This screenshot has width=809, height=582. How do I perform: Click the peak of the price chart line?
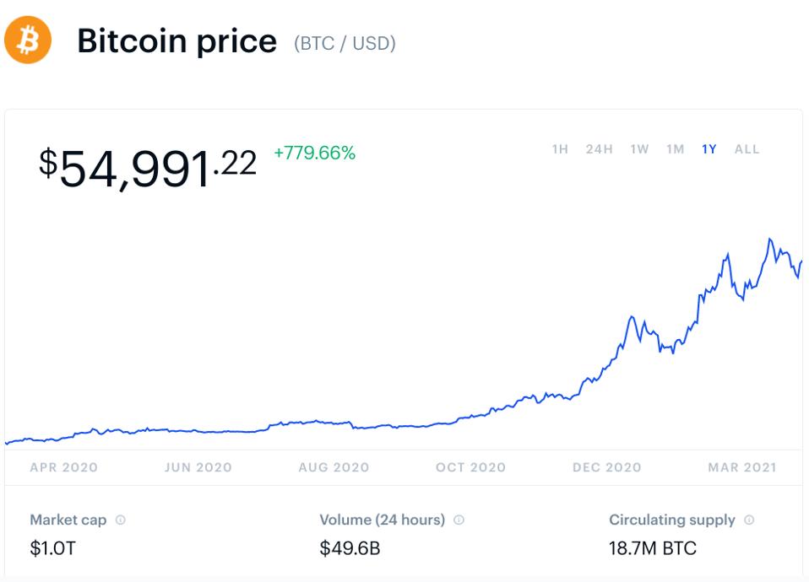tap(771, 239)
